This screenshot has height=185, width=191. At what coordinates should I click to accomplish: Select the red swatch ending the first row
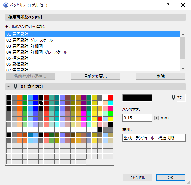click(111, 98)
